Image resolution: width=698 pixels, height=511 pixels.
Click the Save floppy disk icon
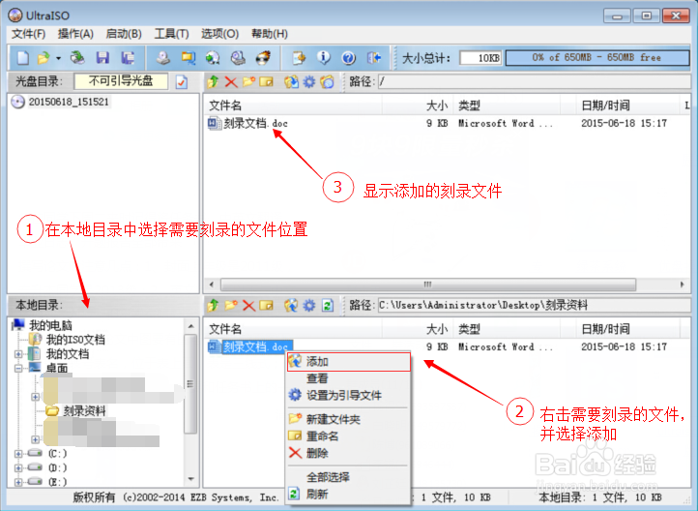click(x=102, y=58)
